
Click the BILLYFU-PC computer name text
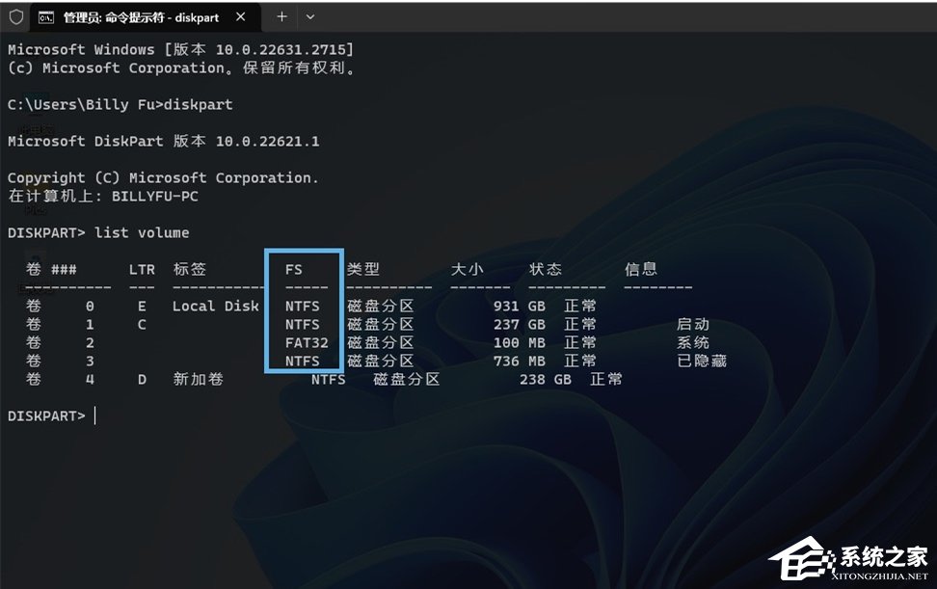coord(156,196)
